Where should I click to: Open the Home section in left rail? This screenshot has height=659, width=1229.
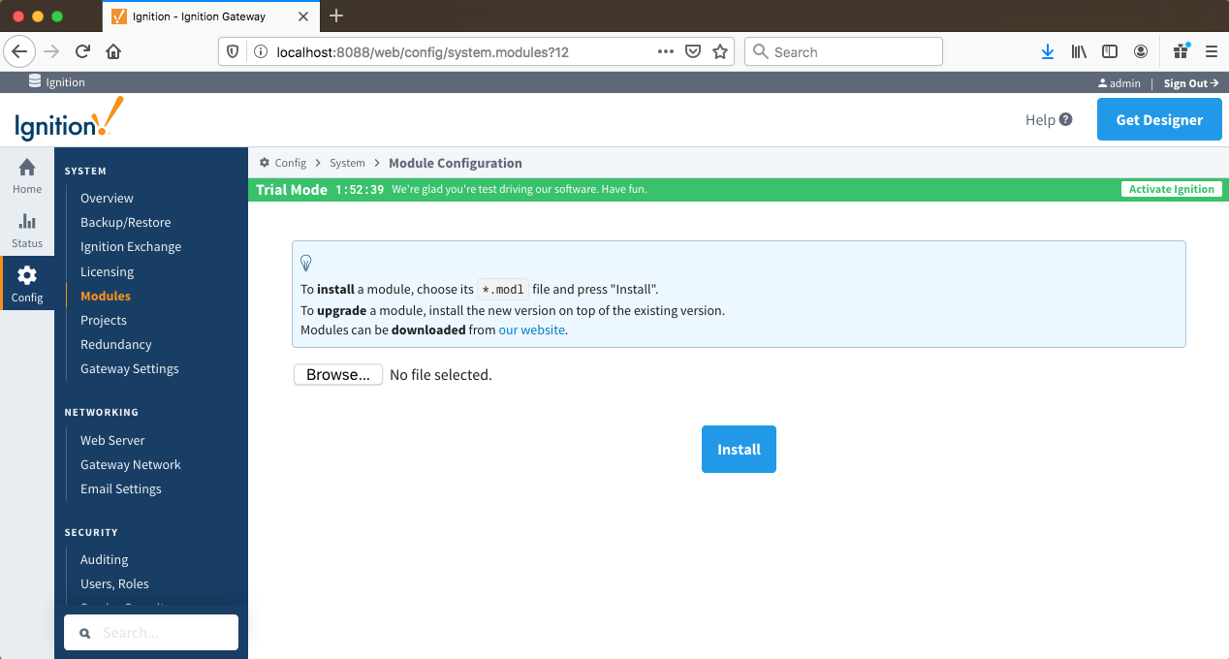tap(27, 175)
